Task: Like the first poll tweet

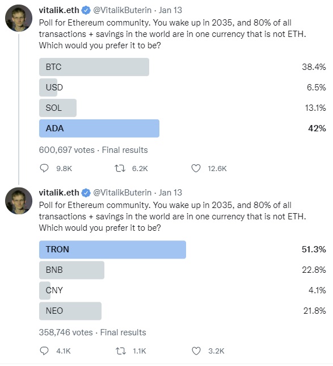Action: pyautogui.click(x=196, y=168)
